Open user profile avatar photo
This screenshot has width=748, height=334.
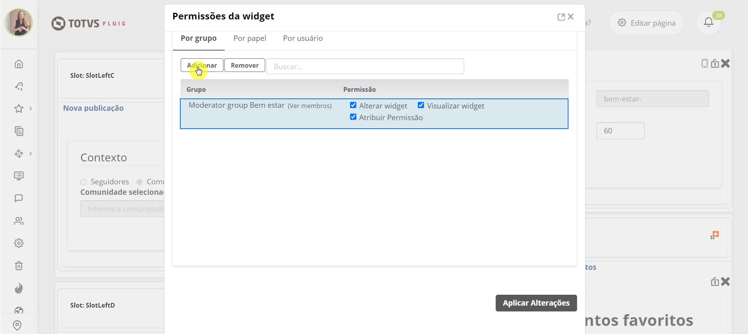(19, 23)
